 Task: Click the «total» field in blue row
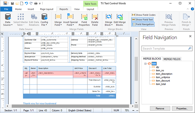[x=112, y=96]
